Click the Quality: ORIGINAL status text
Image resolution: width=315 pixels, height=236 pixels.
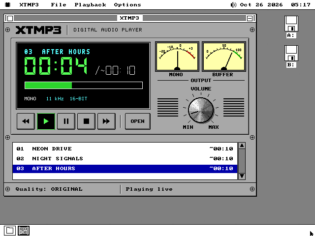[49, 189]
